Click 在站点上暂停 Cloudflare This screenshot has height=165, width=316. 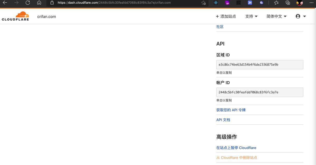[236, 148]
